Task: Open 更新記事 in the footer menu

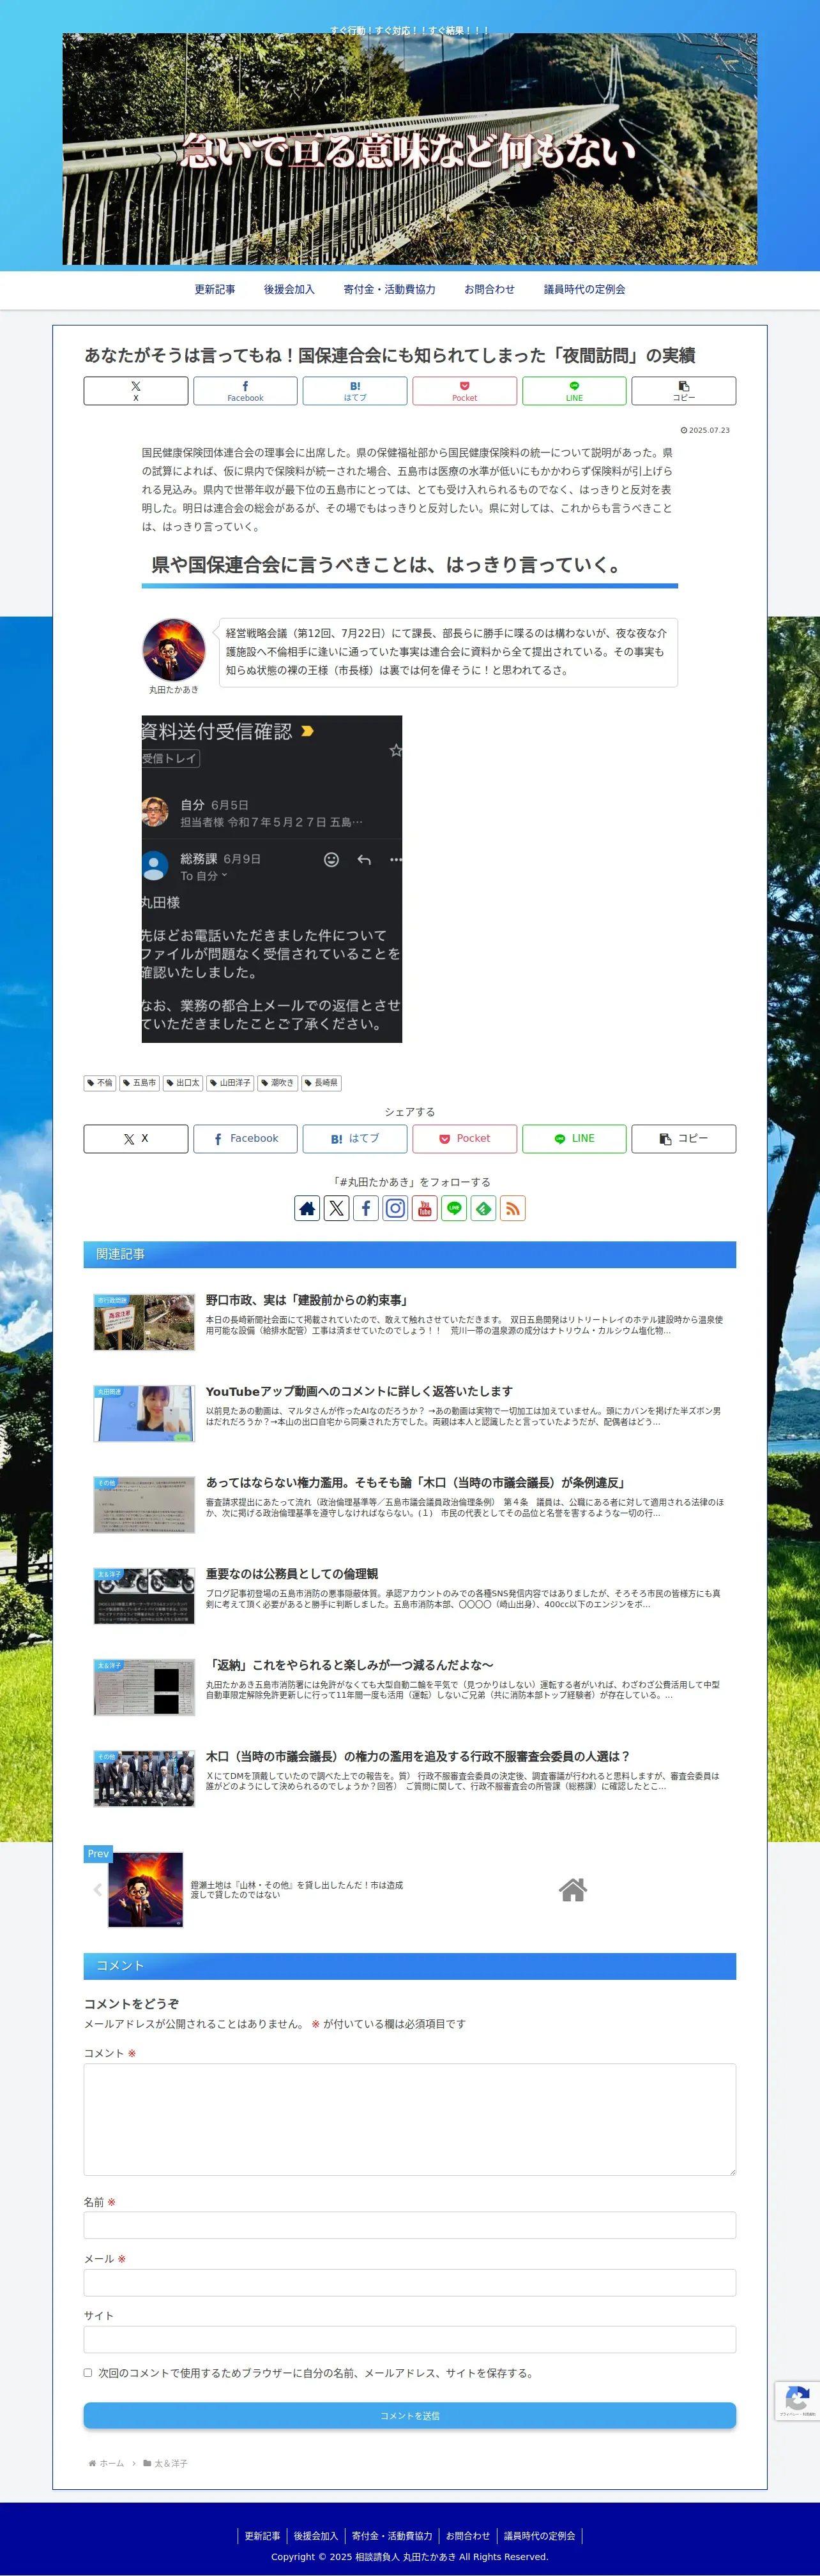Action: [262, 2535]
